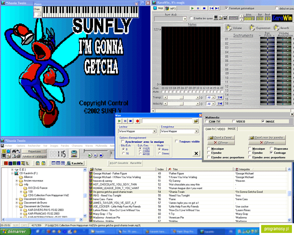Click the round stop button in main toolbar
This screenshot has height=235, width=294.
(x=101, y=156)
